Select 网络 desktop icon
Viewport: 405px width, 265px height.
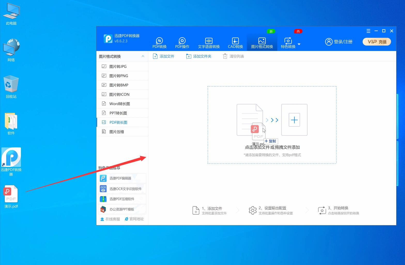click(x=11, y=50)
